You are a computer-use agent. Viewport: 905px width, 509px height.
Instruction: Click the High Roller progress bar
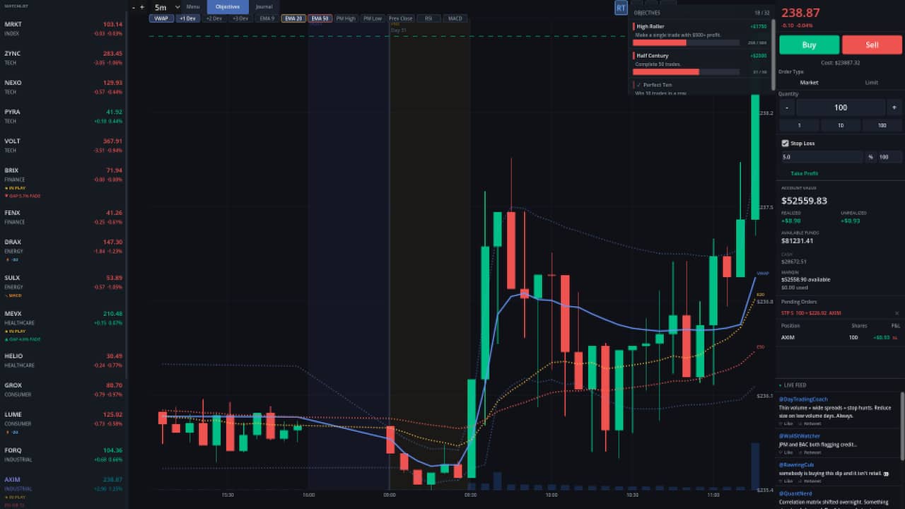[687, 42]
